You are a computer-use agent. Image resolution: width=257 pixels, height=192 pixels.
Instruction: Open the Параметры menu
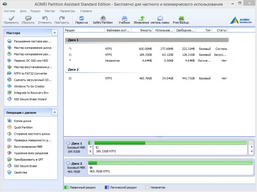pyautogui.click(x=67, y=11)
